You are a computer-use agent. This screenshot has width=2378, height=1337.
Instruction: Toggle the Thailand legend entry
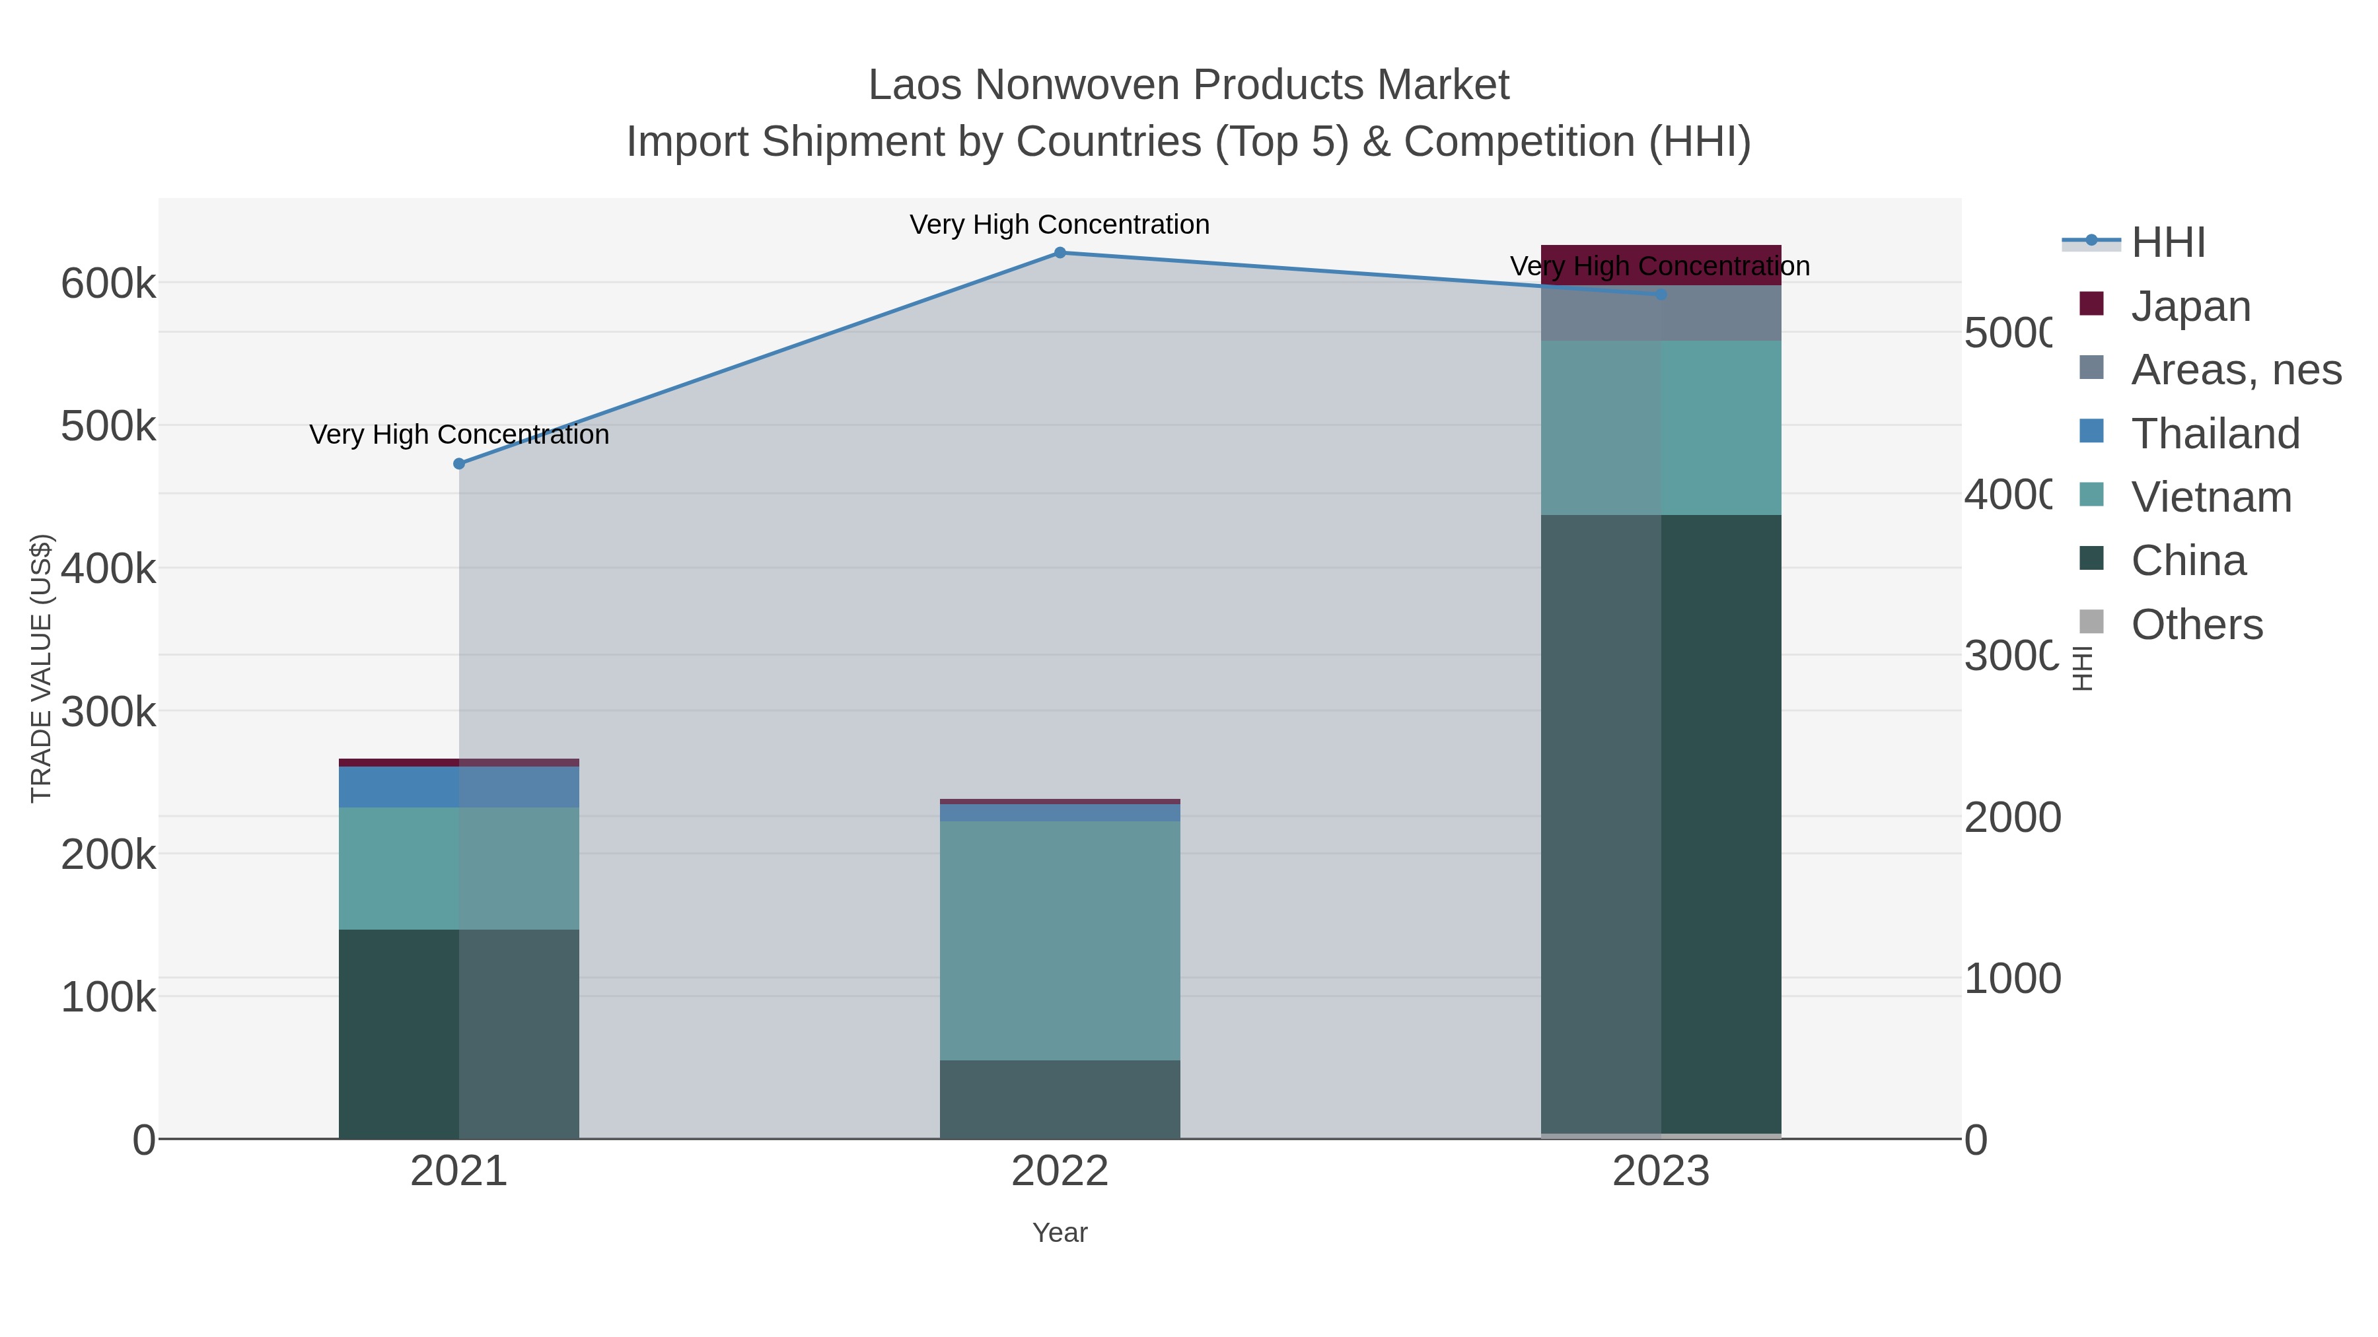tap(2189, 432)
